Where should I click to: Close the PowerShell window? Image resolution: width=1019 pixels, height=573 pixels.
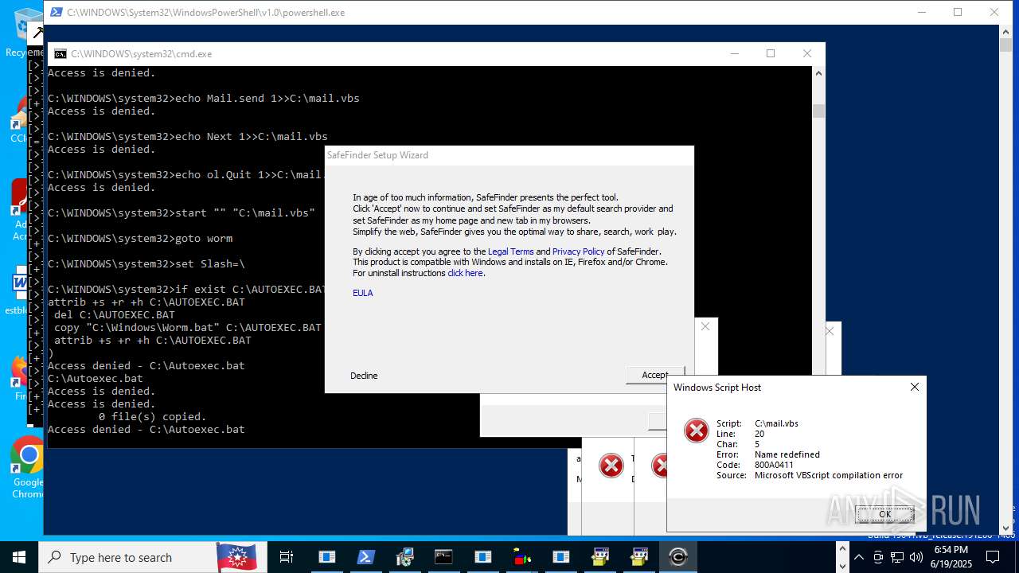(994, 12)
